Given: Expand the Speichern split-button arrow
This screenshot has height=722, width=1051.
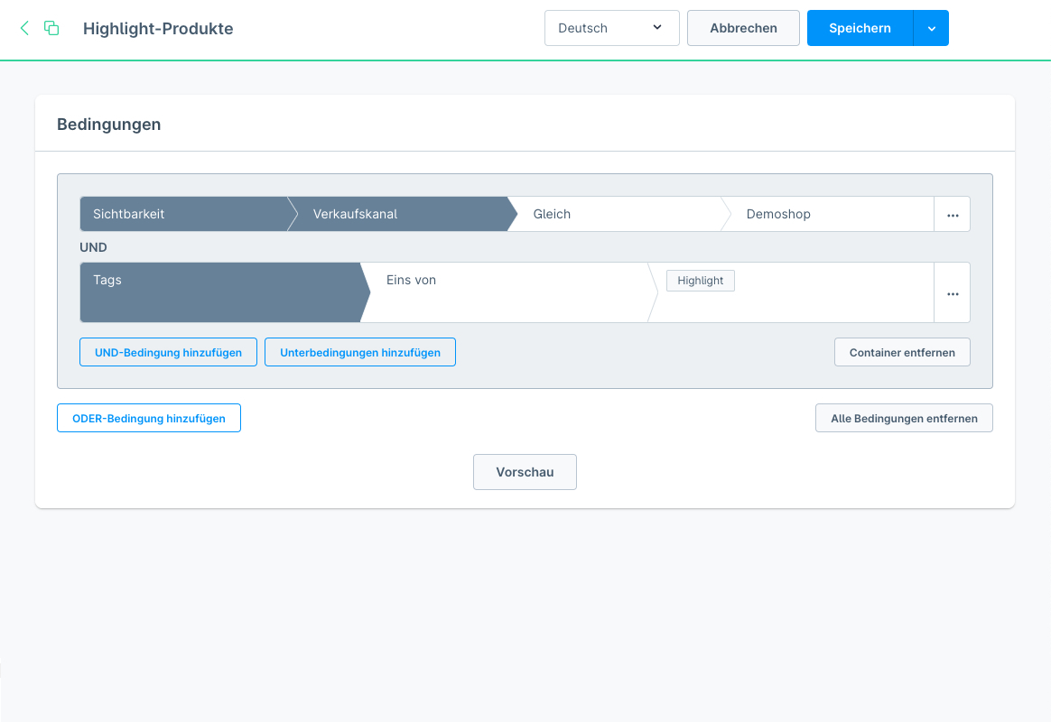Looking at the screenshot, I should pos(931,28).
